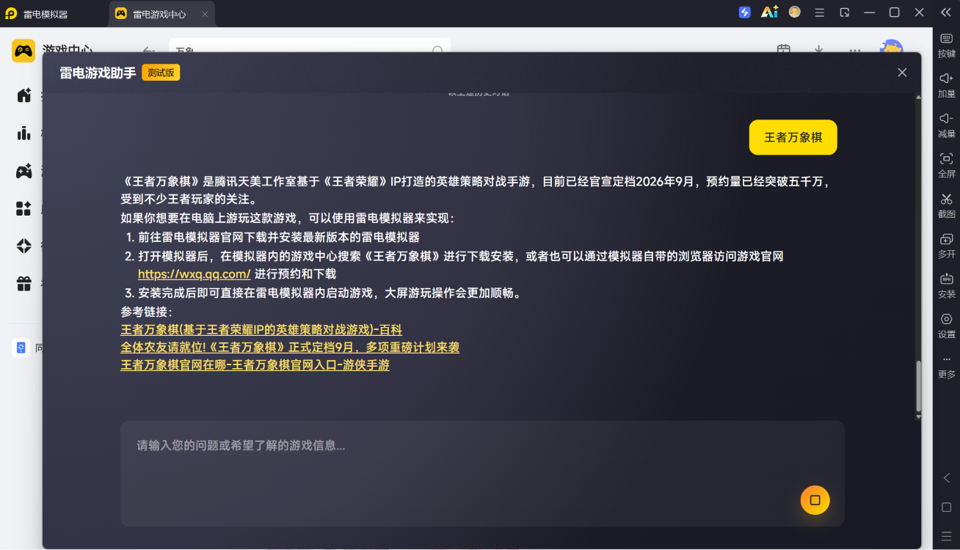Open the 王者万象棋官网入口-游侠手游 link
The width and height of the screenshot is (960, 550).
point(255,365)
